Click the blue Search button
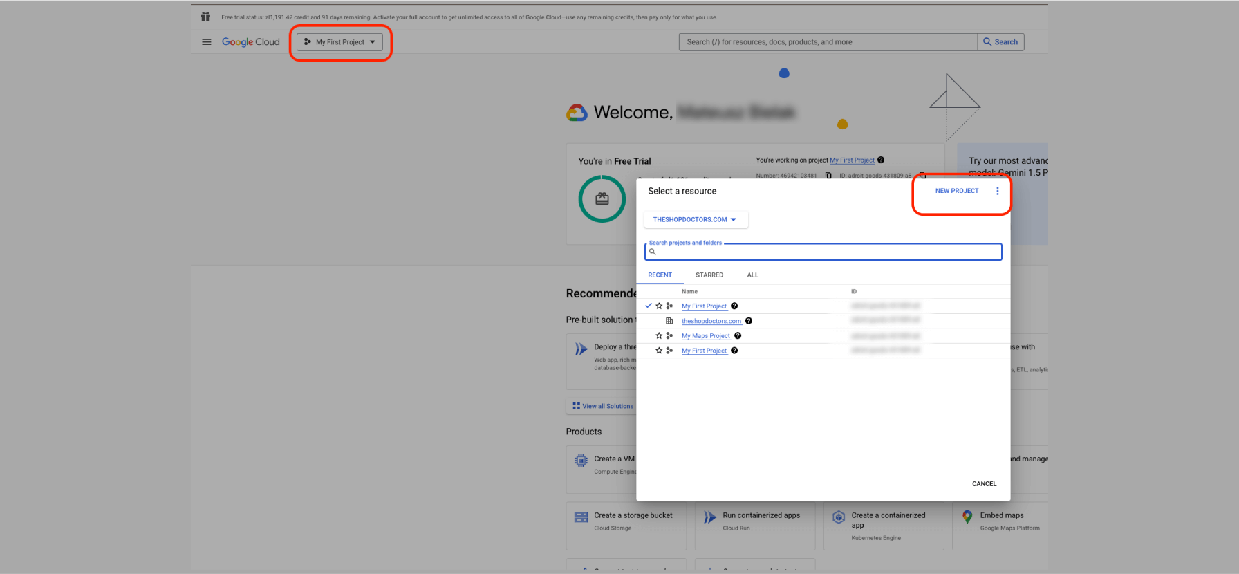Image resolution: width=1239 pixels, height=574 pixels. (x=1000, y=42)
